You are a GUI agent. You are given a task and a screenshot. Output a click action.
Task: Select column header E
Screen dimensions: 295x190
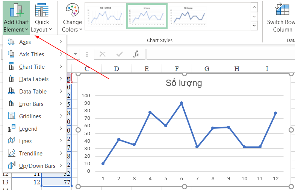(147, 69)
